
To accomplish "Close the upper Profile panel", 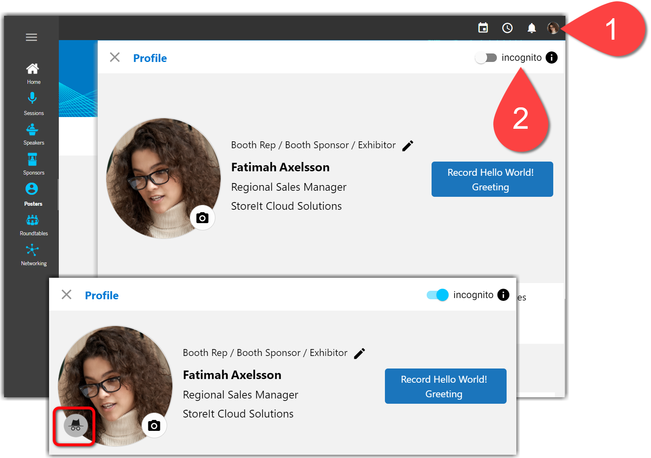I will [x=115, y=58].
